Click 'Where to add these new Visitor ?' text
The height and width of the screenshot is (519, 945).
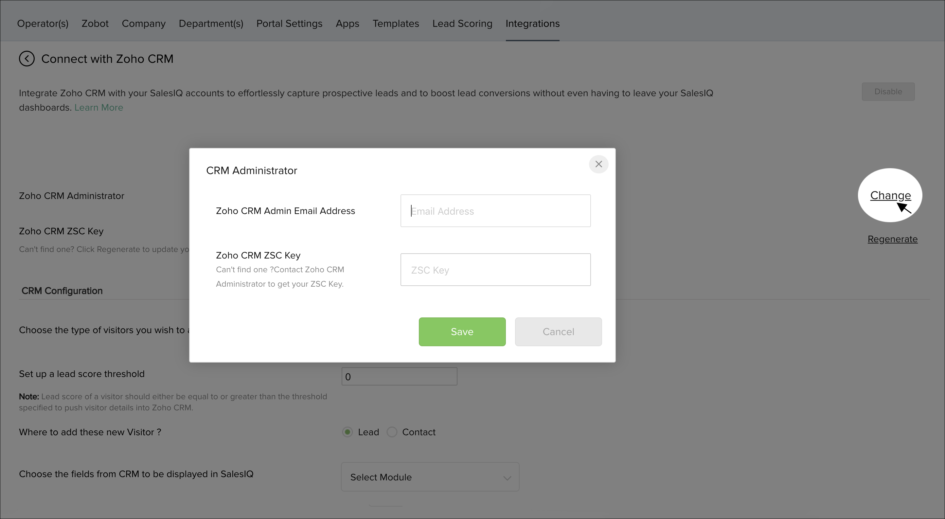tap(90, 432)
